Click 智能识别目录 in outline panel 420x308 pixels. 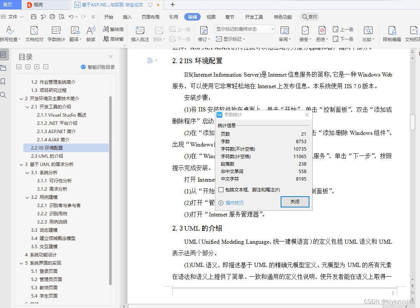click(98, 67)
